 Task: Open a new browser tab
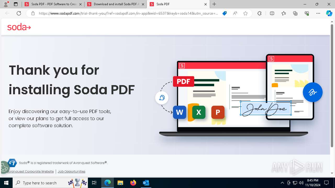[214, 4]
